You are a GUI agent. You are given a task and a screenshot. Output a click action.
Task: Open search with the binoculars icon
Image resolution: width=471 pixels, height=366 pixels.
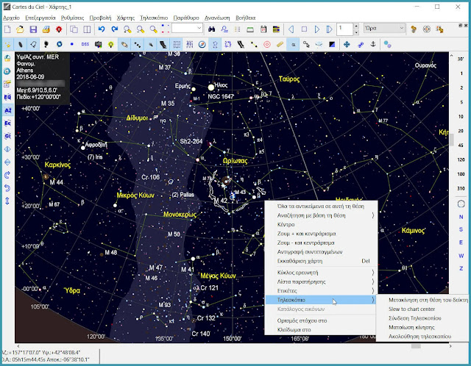pyautogui.click(x=211, y=29)
